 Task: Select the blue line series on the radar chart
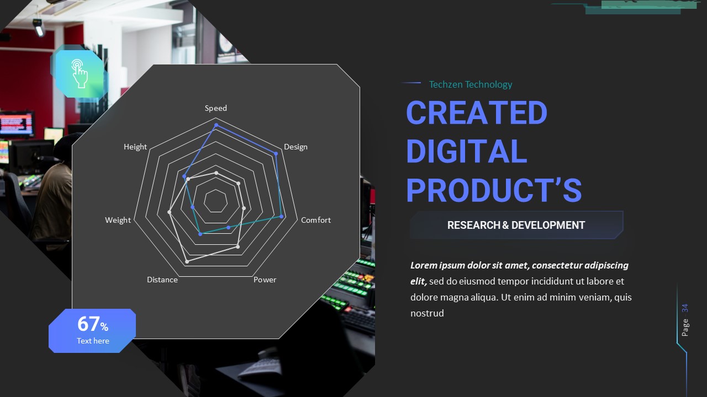pyautogui.click(x=243, y=136)
